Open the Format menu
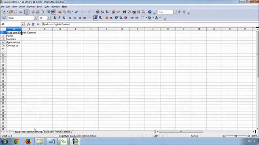259x145 pixels. [31, 7]
